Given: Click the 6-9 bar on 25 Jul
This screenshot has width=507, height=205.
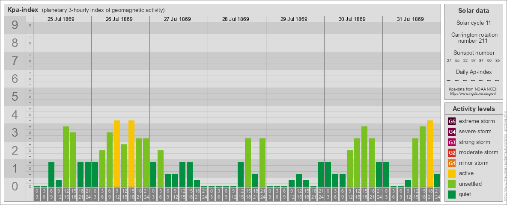Looking at the screenshot, I should pos(51,175).
